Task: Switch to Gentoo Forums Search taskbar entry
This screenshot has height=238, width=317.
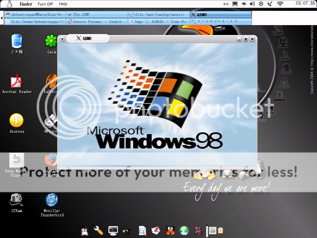Action: coord(97,21)
